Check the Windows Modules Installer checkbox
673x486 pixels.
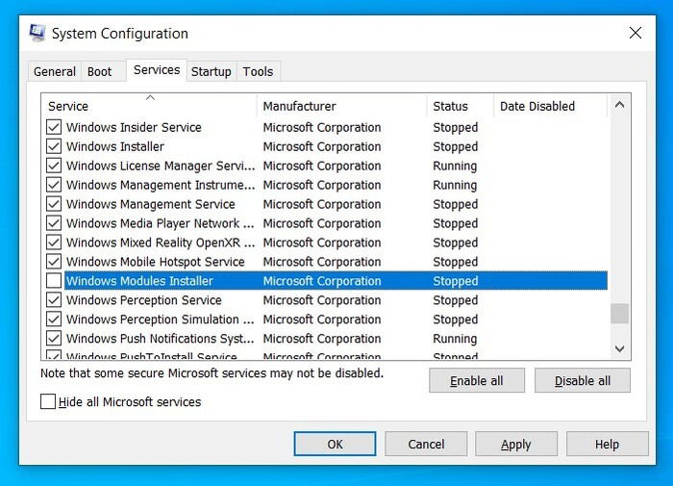pyautogui.click(x=54, y=281)
